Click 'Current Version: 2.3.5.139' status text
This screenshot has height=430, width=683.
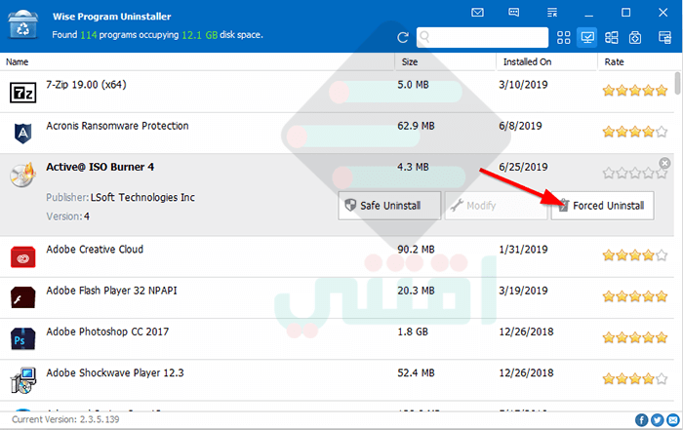click(65, 419)
